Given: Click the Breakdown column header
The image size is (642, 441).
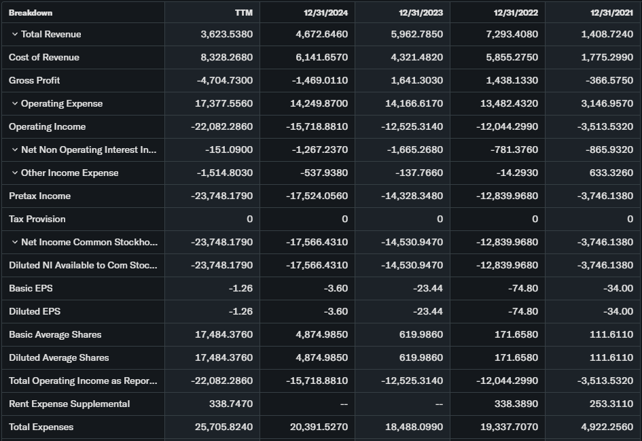Looking at the screenshot, I should click(31, 13).
